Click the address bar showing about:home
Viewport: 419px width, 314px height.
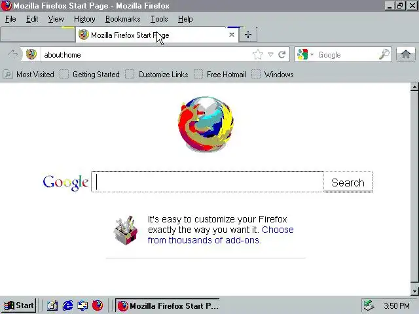pyautogui.click(x=145, y=55)
